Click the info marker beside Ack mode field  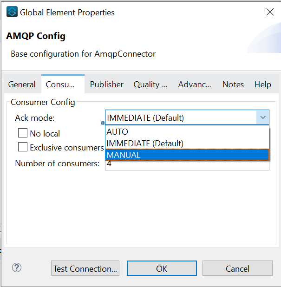point(103,123)
